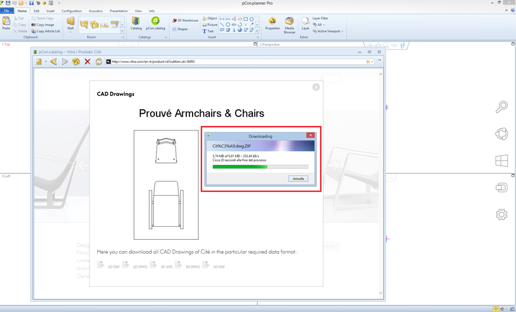Download the 3D DWG file
The image size is (516, 312).
(187, 265)
